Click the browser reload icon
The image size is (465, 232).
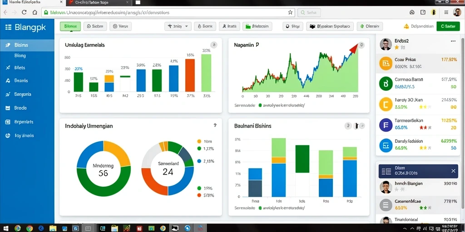point(25,12)
